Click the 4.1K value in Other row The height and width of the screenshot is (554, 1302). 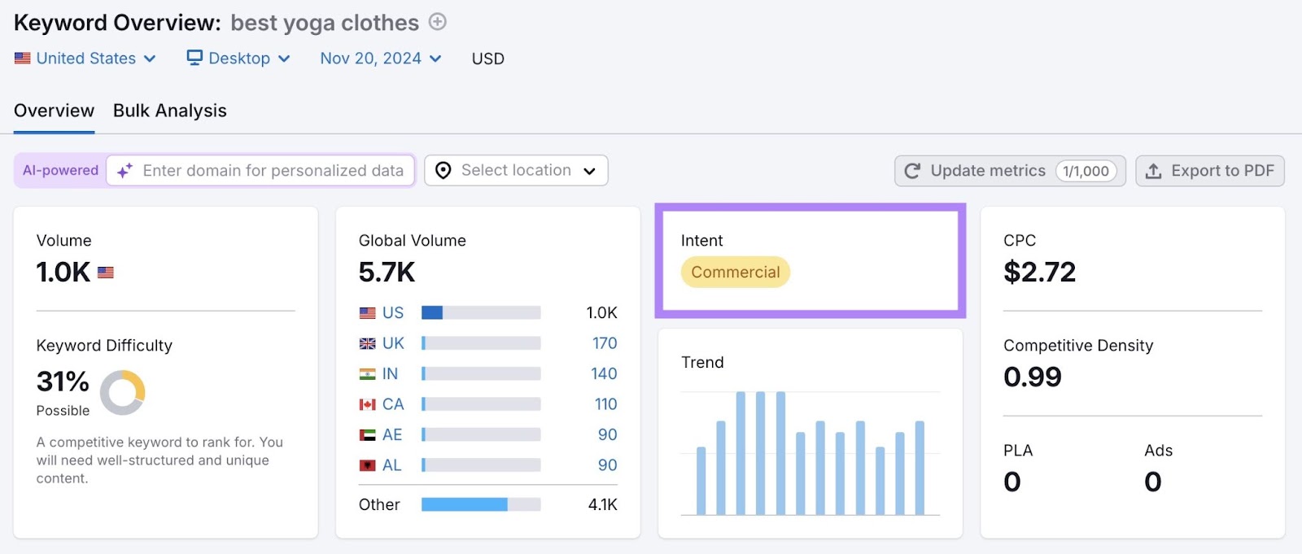[603, 505]
